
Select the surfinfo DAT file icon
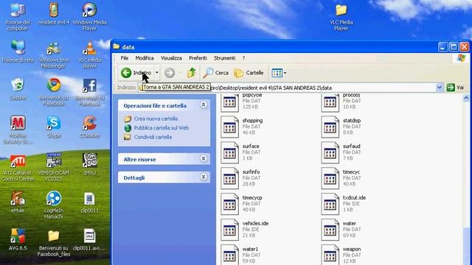point(229,179)
